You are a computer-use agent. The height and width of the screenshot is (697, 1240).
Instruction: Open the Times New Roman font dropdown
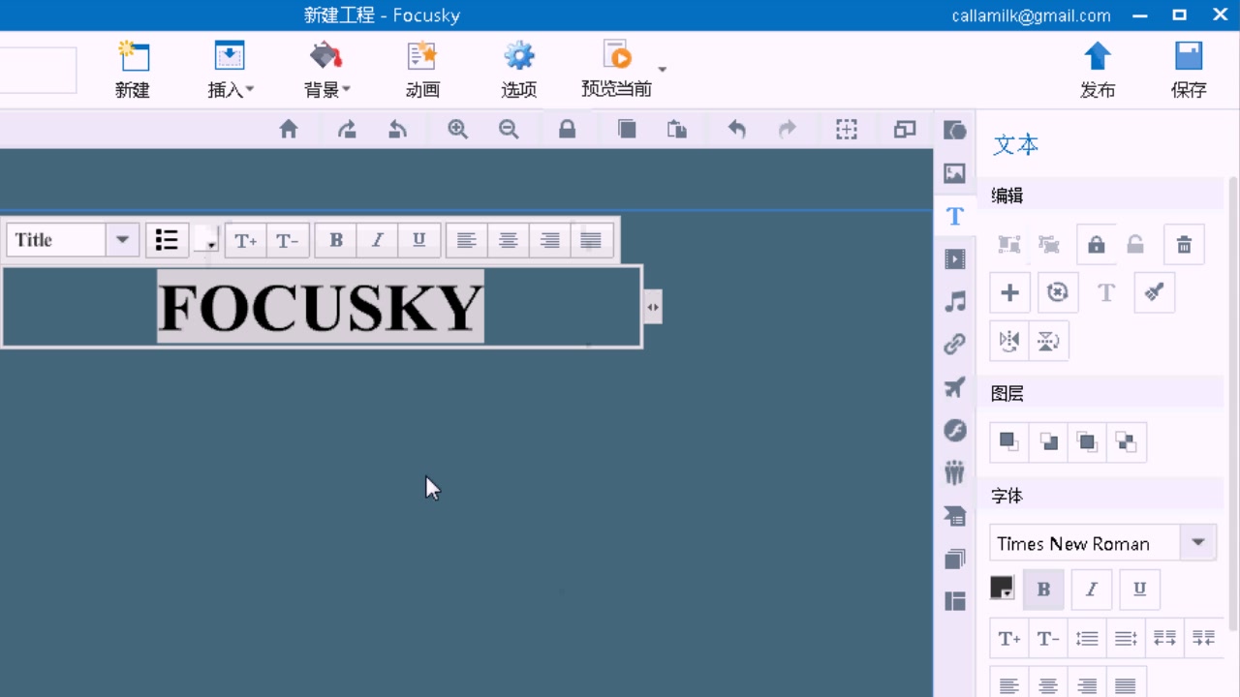[x=1197, y=543]
